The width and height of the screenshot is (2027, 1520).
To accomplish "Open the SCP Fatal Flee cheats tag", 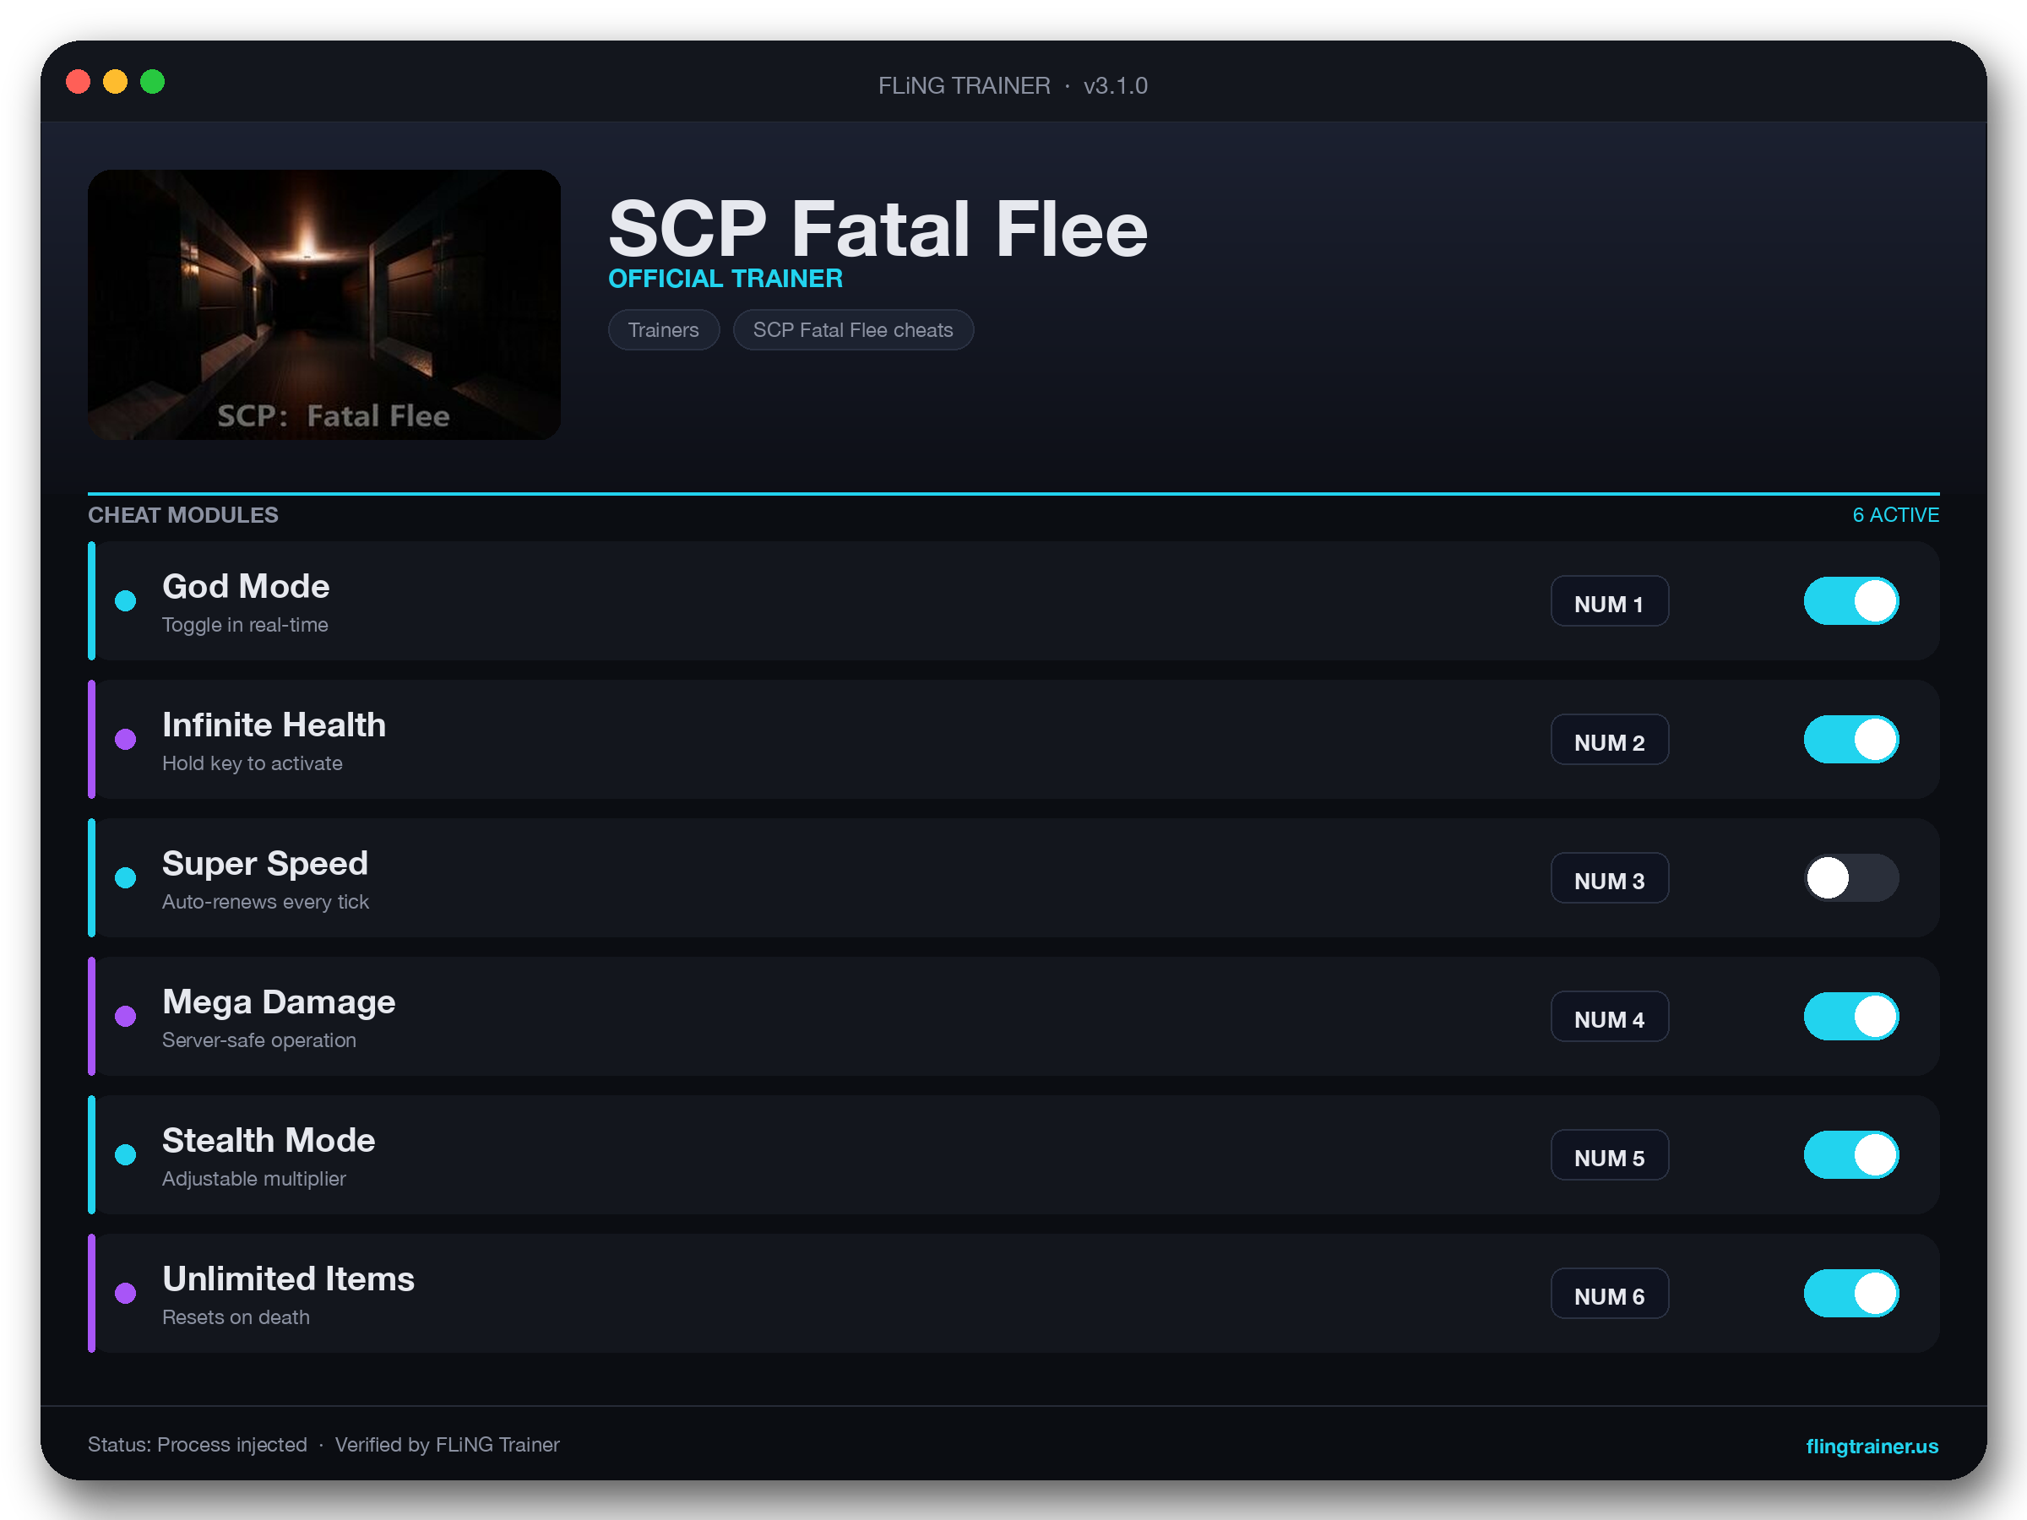I will click(x=852, y=330).
